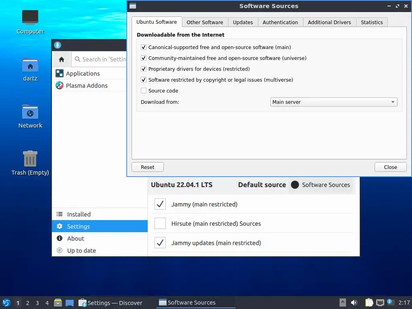The width and height of the screenshot is (412, 309).
Task: Switch to virtual desktop 3
Action: click(37, 303)
